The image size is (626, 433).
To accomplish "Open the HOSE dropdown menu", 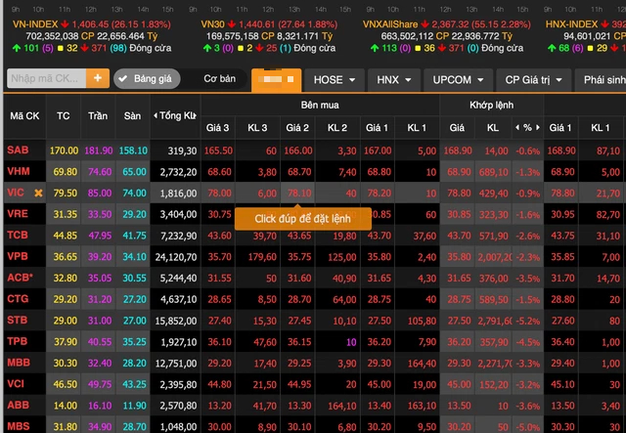I will tap(335, 79).
